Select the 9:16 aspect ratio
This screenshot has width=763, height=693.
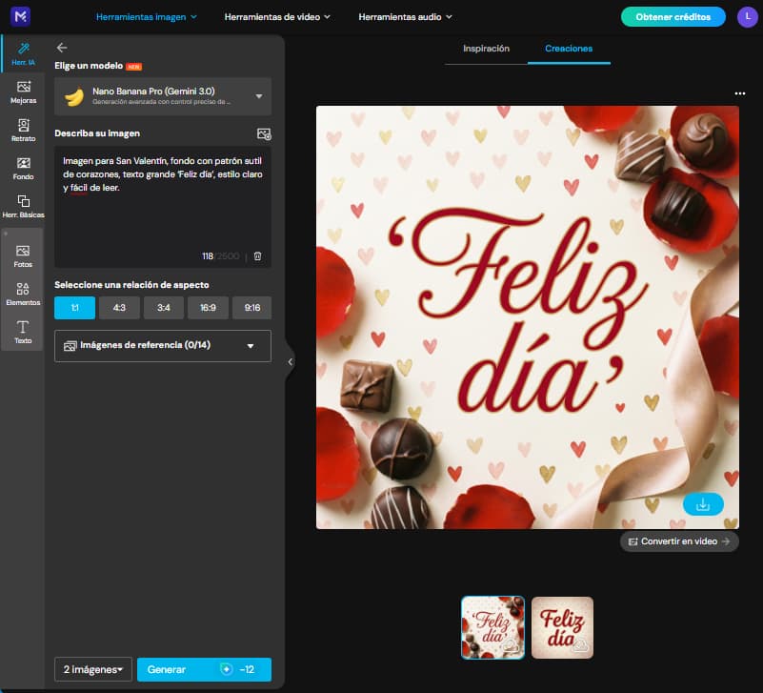(252, 308)
